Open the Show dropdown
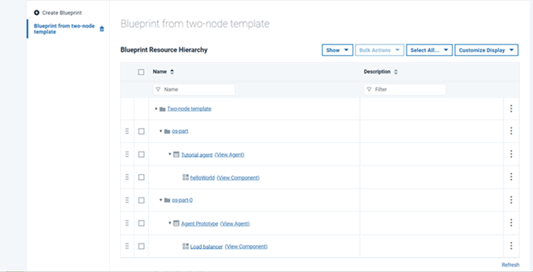The image size is (533, 272). coord(337,50)
